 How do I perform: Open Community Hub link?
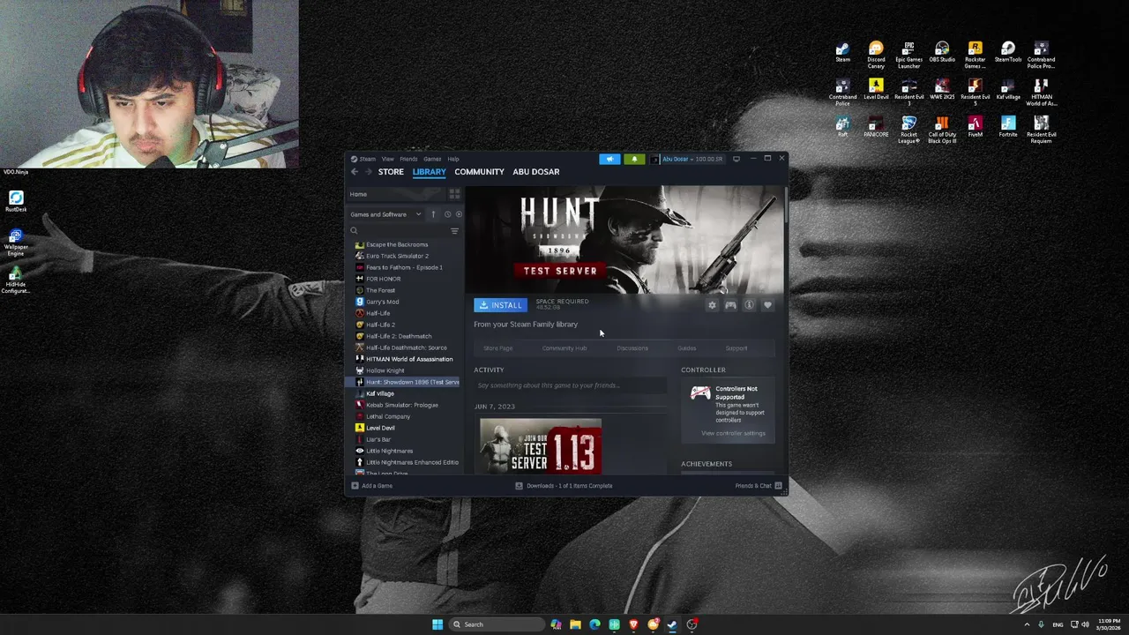[564, 348]
